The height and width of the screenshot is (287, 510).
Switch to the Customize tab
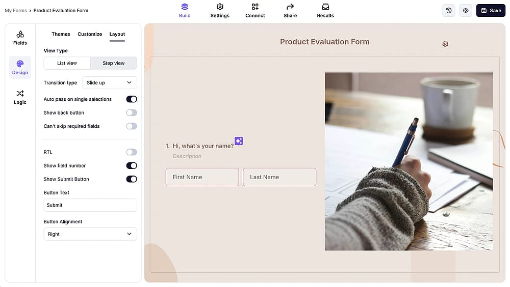tap(90, 34)
